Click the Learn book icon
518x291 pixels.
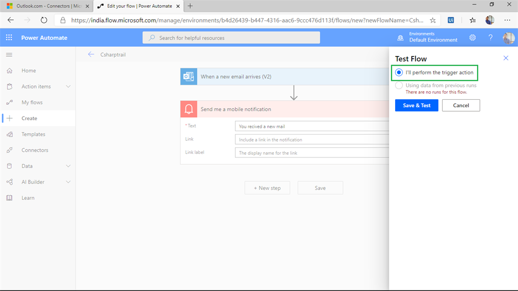pos(10,198)
